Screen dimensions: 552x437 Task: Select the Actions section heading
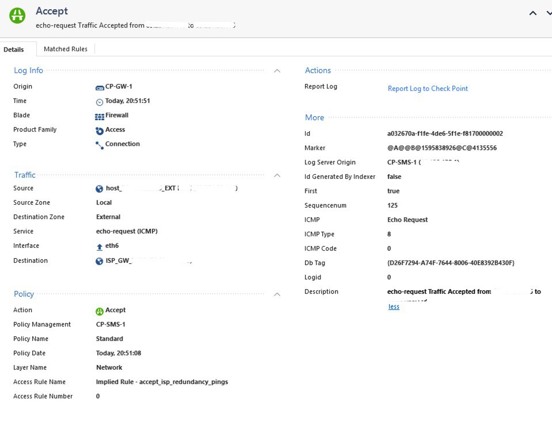318,70
